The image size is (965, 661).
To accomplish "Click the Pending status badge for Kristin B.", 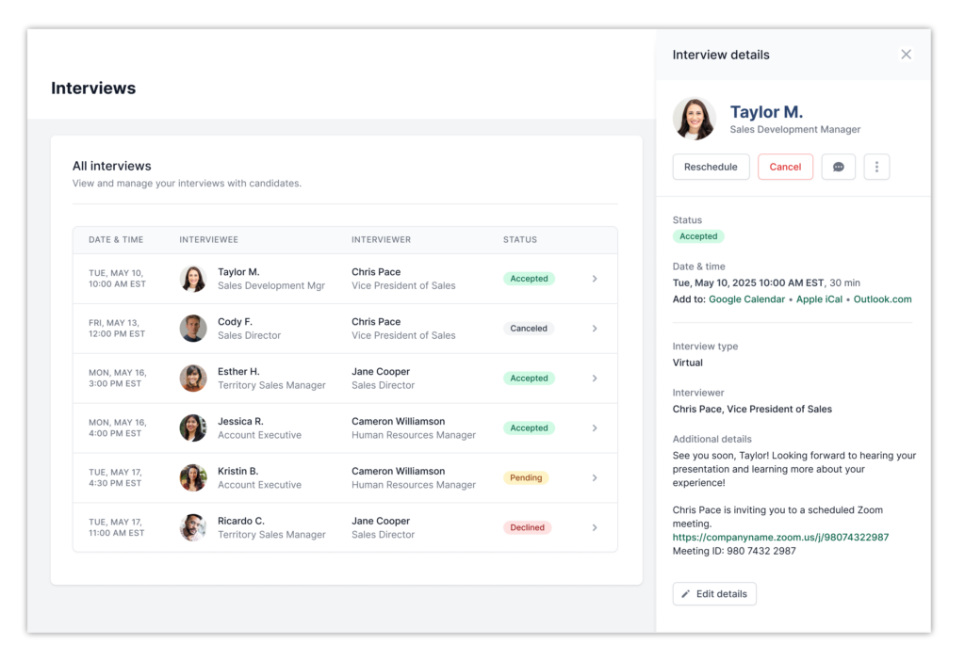I will point(526,477).
